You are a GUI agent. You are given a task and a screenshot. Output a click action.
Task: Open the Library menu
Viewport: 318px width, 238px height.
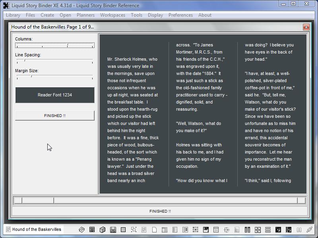[13, 15]
